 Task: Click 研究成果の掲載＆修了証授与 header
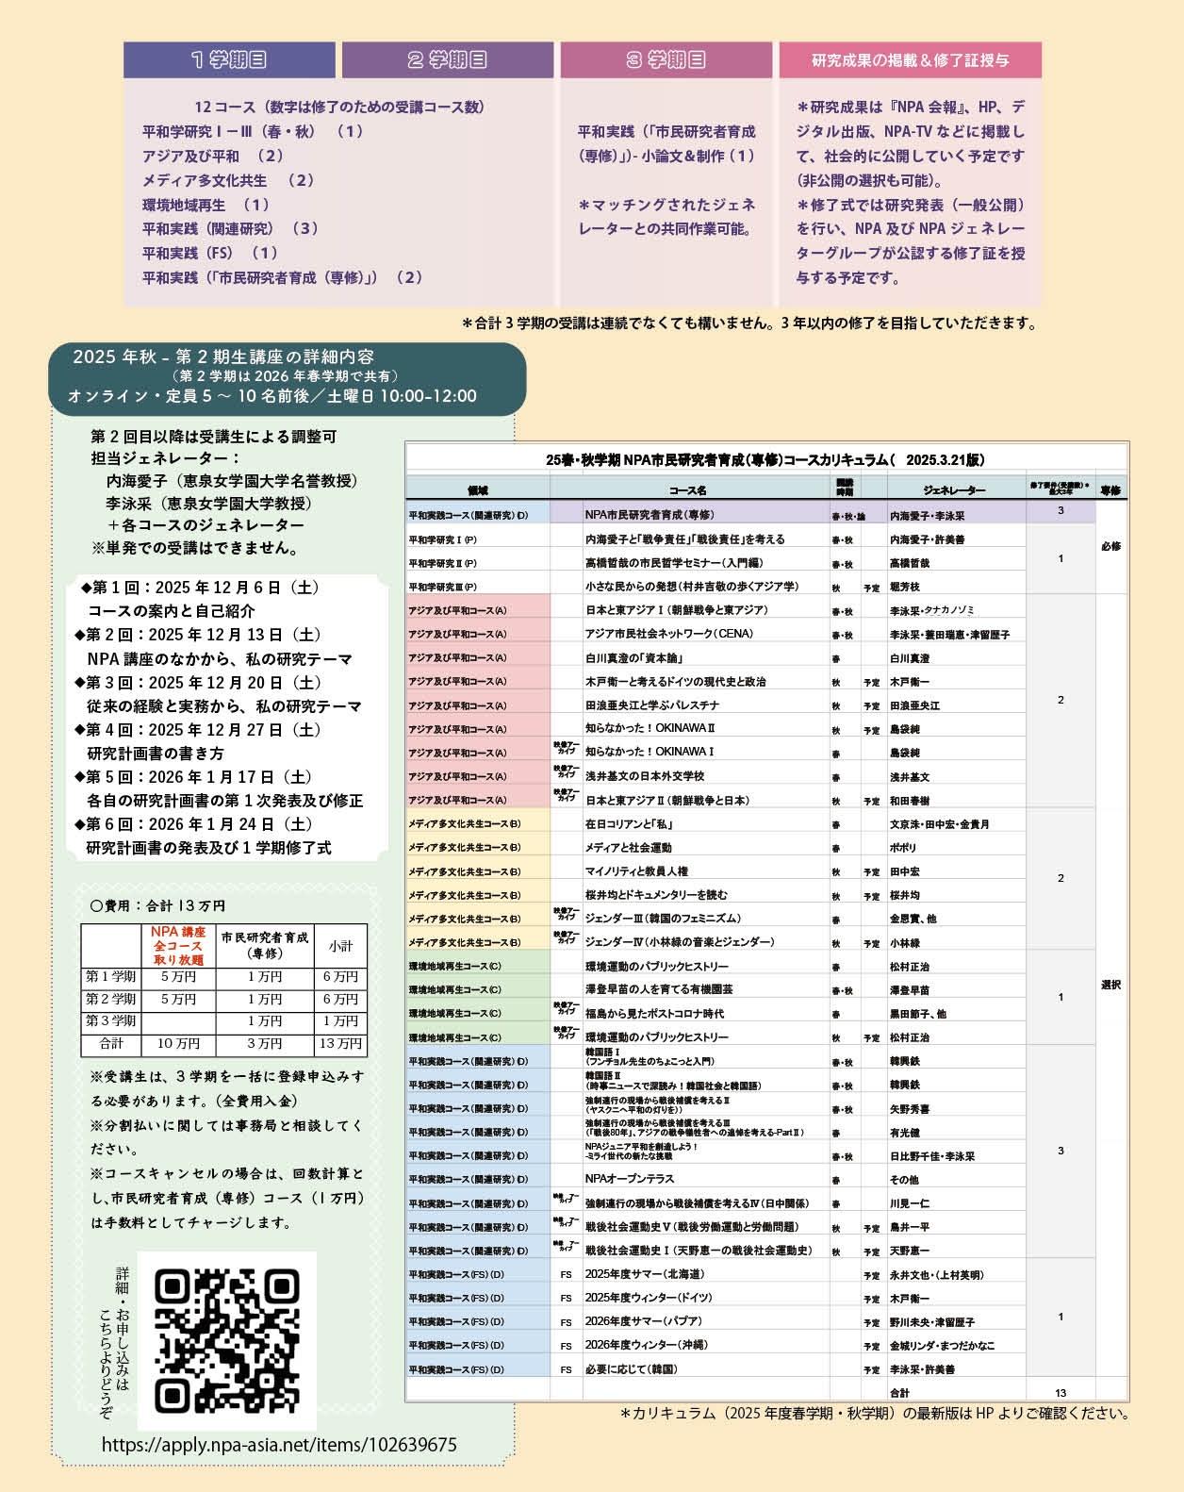[911, 59]
